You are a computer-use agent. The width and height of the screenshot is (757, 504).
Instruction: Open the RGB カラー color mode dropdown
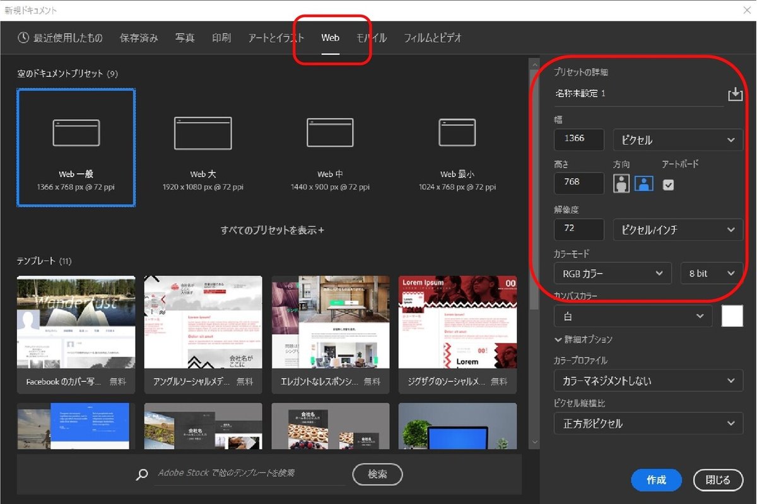click(612, 273)
